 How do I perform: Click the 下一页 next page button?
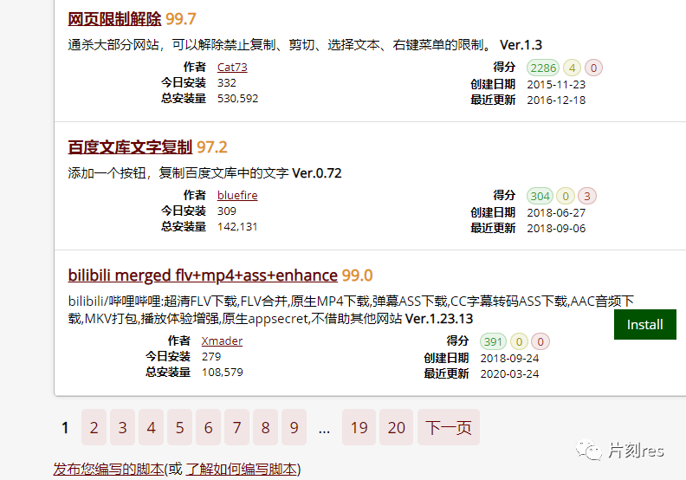click(x=449, y=427)
